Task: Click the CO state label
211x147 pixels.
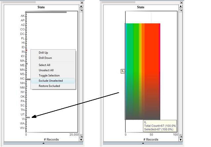Action: (x=22, y=29)
